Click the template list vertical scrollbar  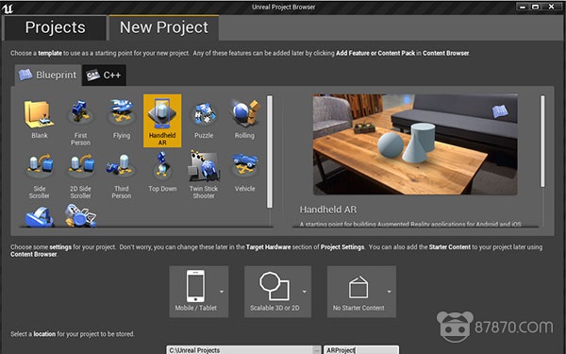(x=270, y=152)
